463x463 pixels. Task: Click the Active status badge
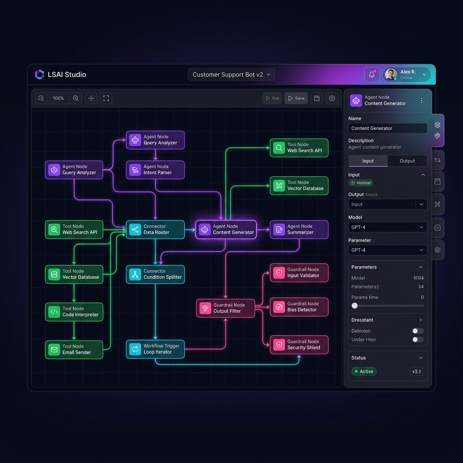(364, 372)
